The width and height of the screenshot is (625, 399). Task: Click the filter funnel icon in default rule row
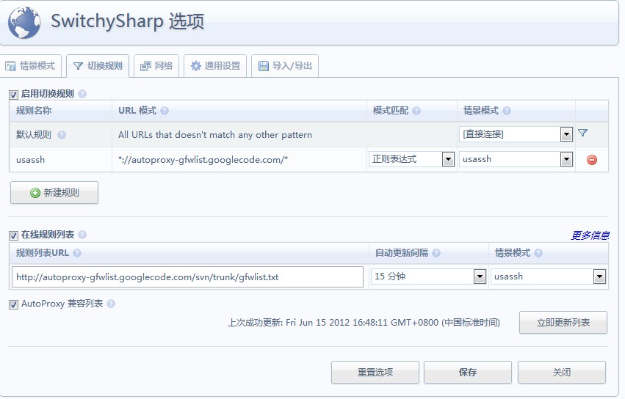pos(582,133)
